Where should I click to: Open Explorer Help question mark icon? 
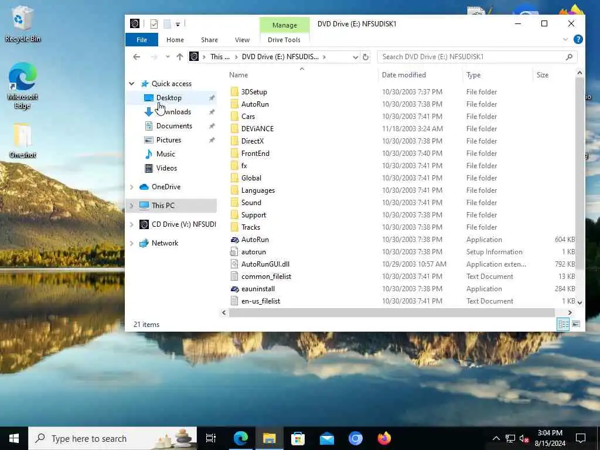[x=578, y=39]
